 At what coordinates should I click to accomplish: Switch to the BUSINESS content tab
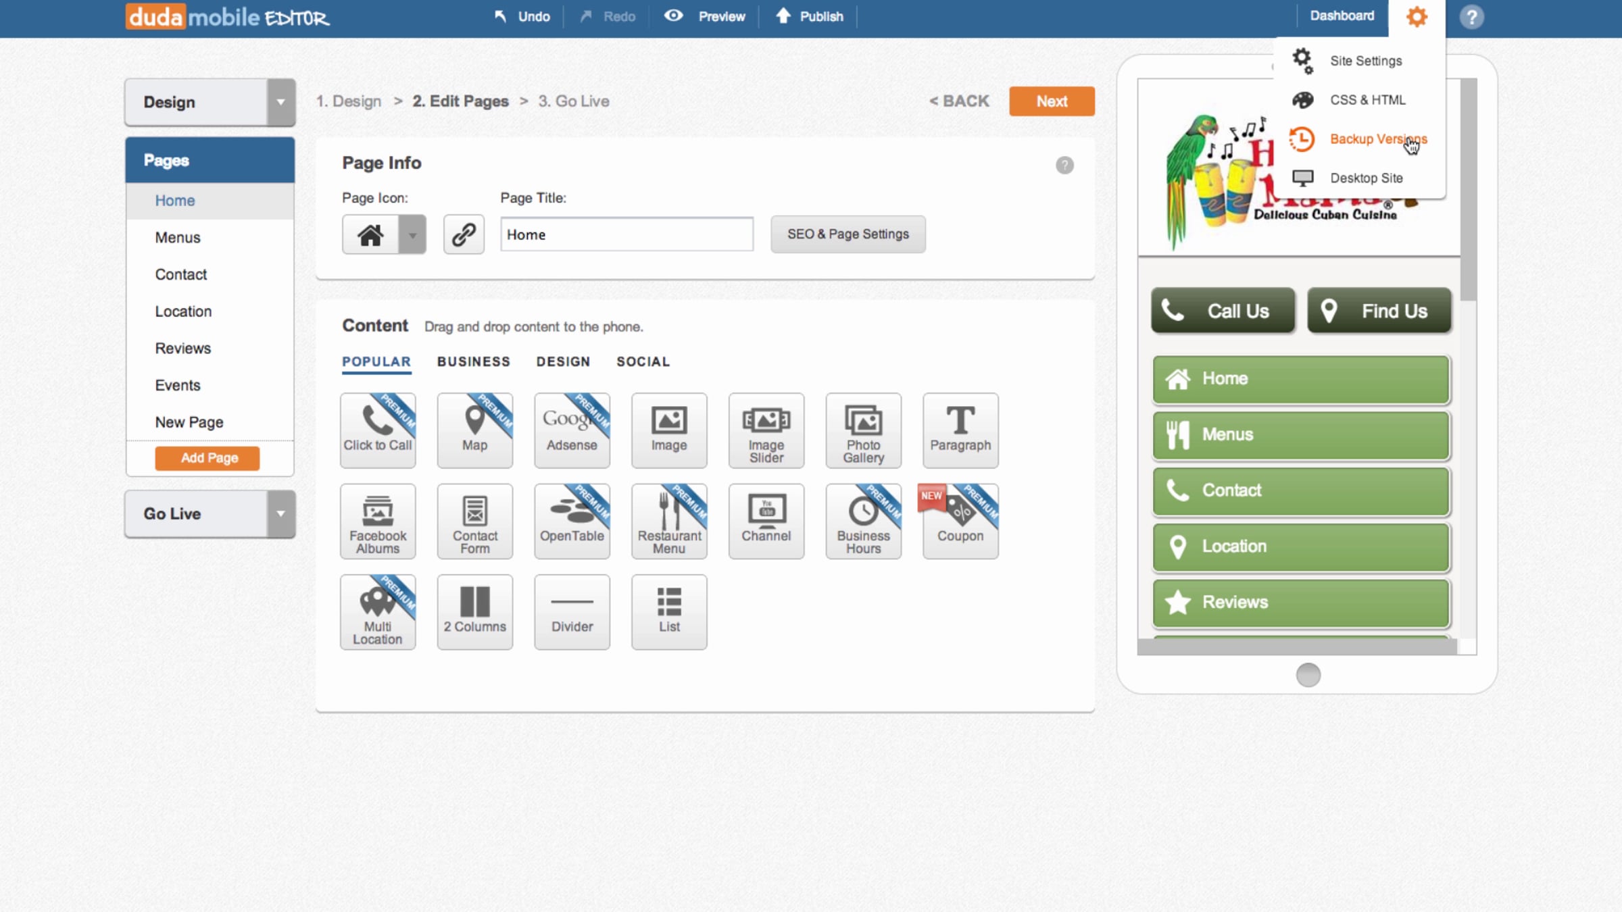point(473,361)
